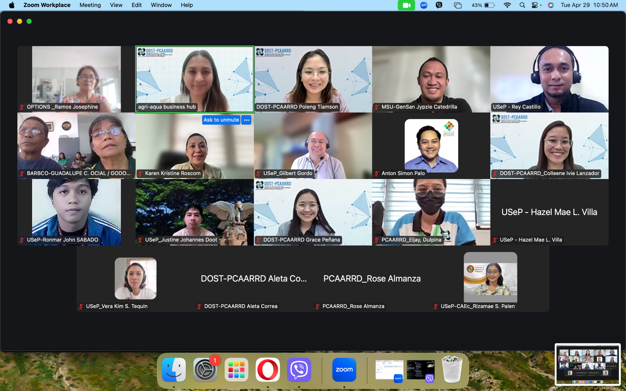Open Launchpad from the Dock
This screenshot has height=391, width=626.
(236, 370)
